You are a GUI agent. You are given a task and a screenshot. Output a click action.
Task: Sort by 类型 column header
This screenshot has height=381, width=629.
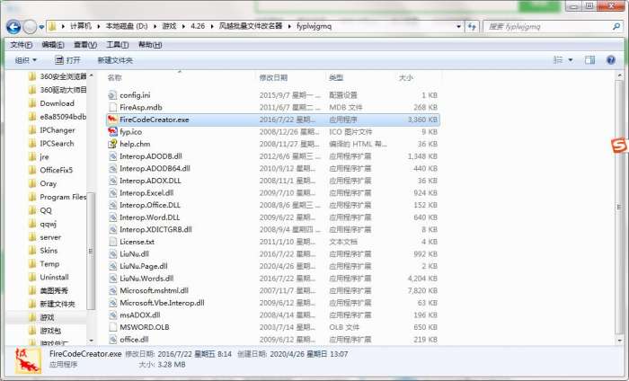336,77
